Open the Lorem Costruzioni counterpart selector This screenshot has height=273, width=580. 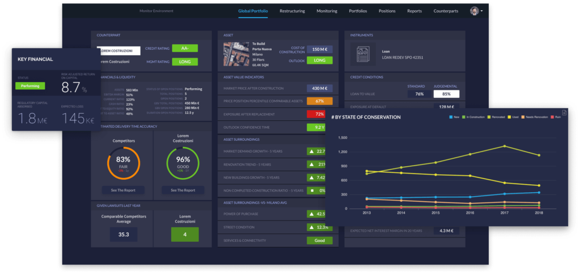(118, 50)
